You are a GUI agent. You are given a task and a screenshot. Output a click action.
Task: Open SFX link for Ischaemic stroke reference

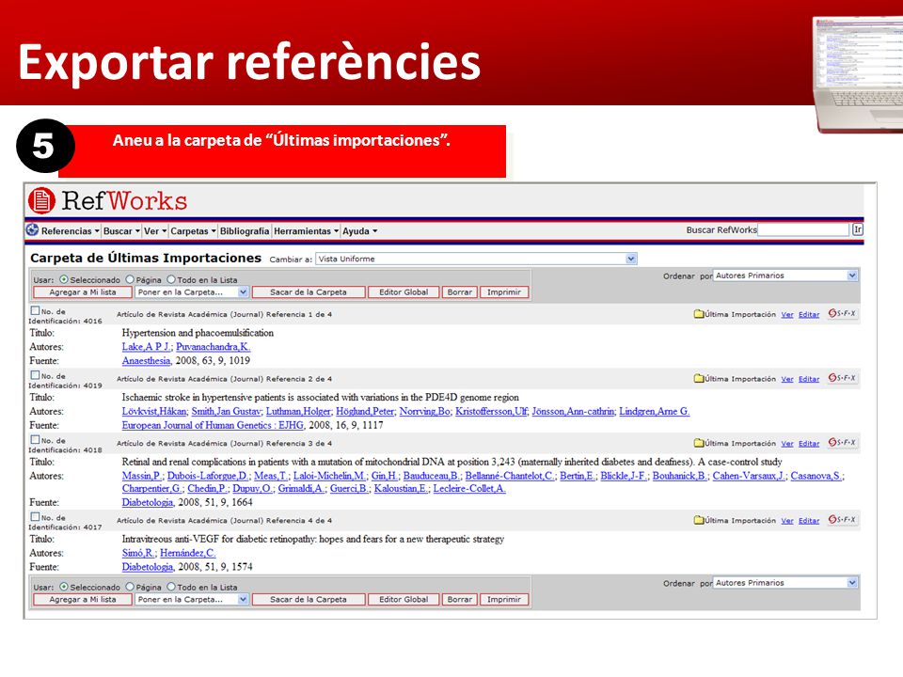click(x=842, y=378)
